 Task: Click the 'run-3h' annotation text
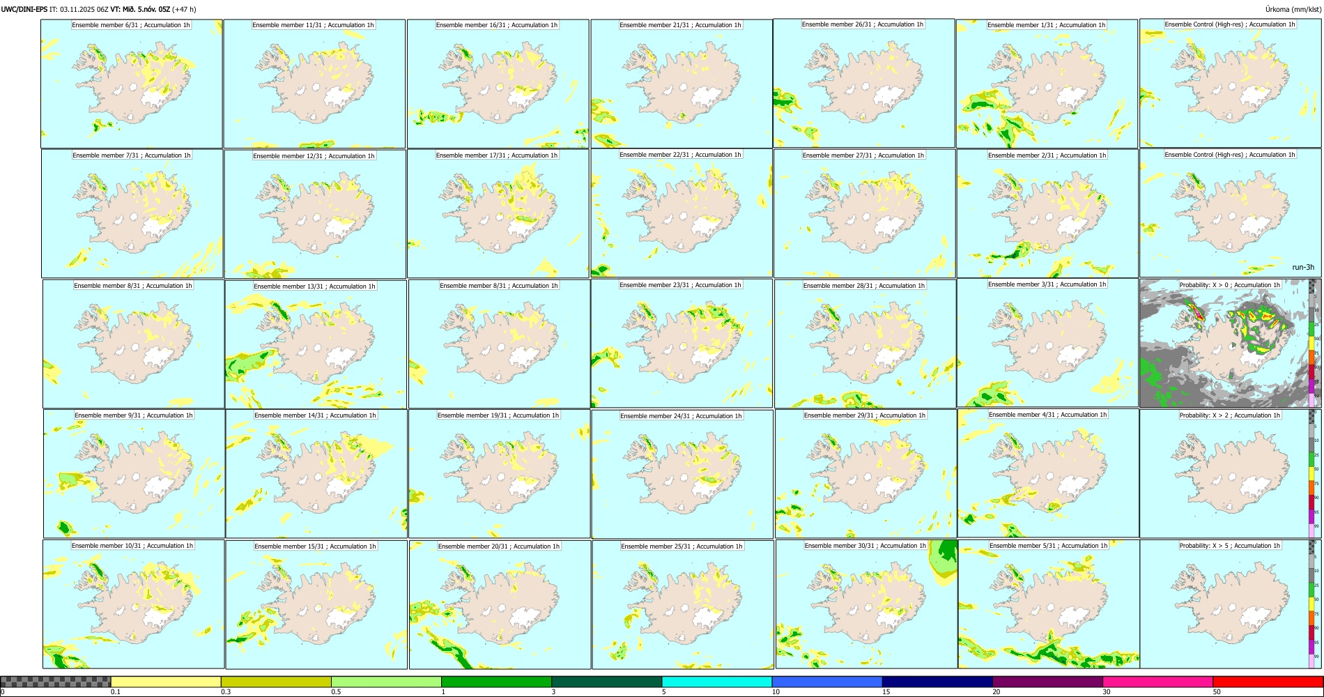1303,267
